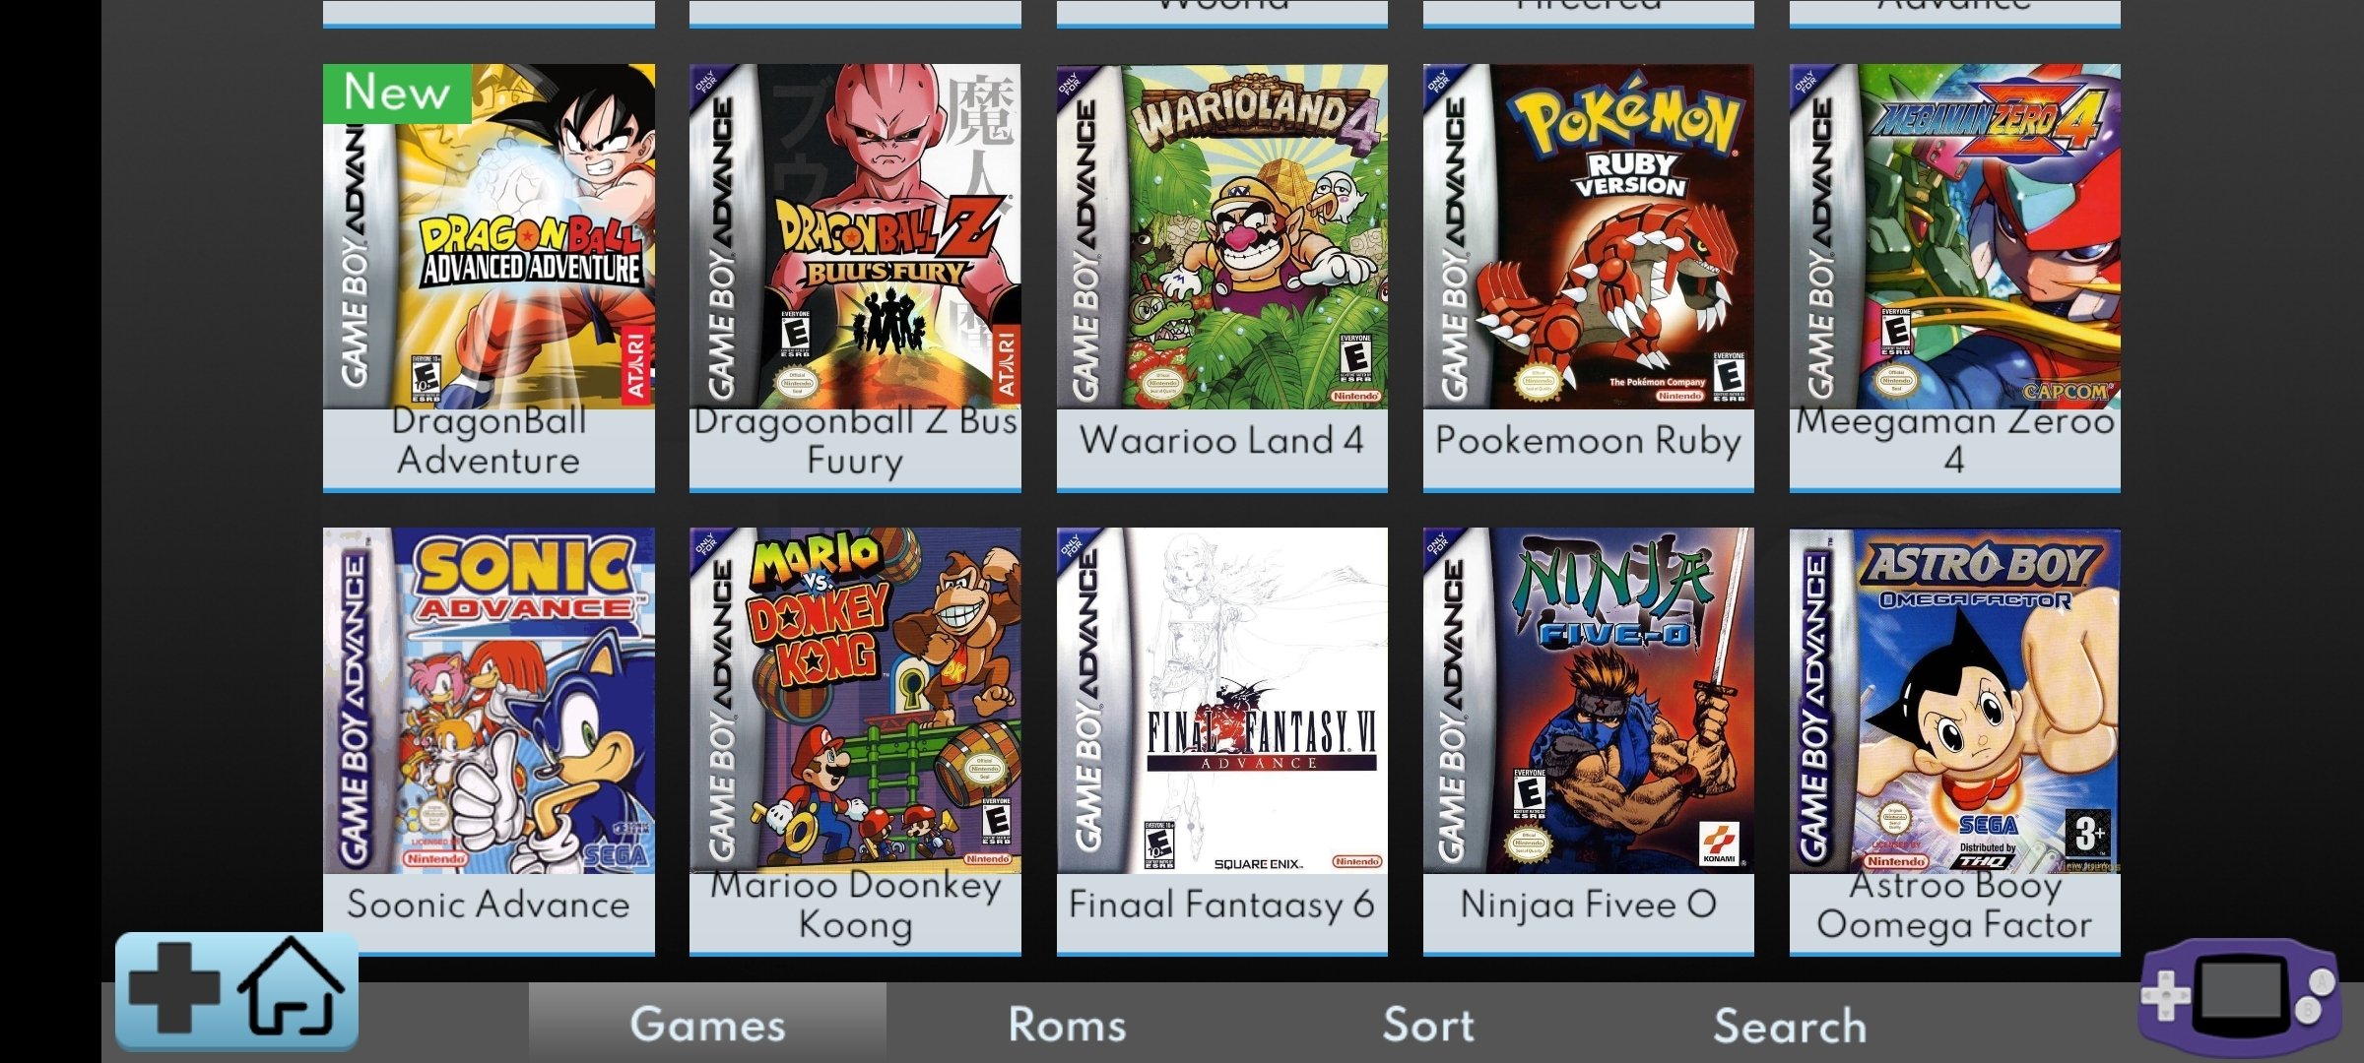2364x1063 pixels.
Task: Launch Wario Land 4 game
Action: coord(1222,236)
